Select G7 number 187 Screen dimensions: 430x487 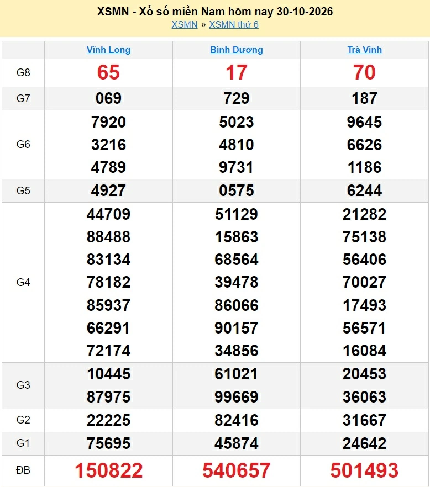pos(364,98)
